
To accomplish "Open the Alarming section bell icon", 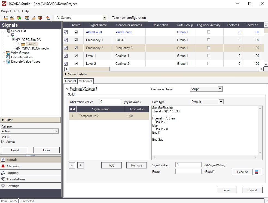I will [3, 166].
